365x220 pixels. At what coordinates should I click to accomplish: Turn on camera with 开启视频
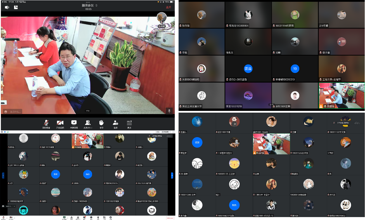pos(60,124)
